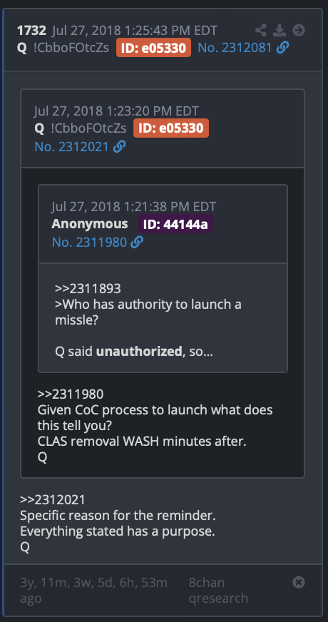328x622 pixels.
Task: Dismiss the post using the footer X icon
Action: (x=299, y=582)
